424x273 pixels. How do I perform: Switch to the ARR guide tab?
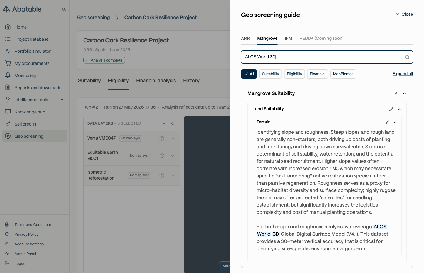coord(246,38)
